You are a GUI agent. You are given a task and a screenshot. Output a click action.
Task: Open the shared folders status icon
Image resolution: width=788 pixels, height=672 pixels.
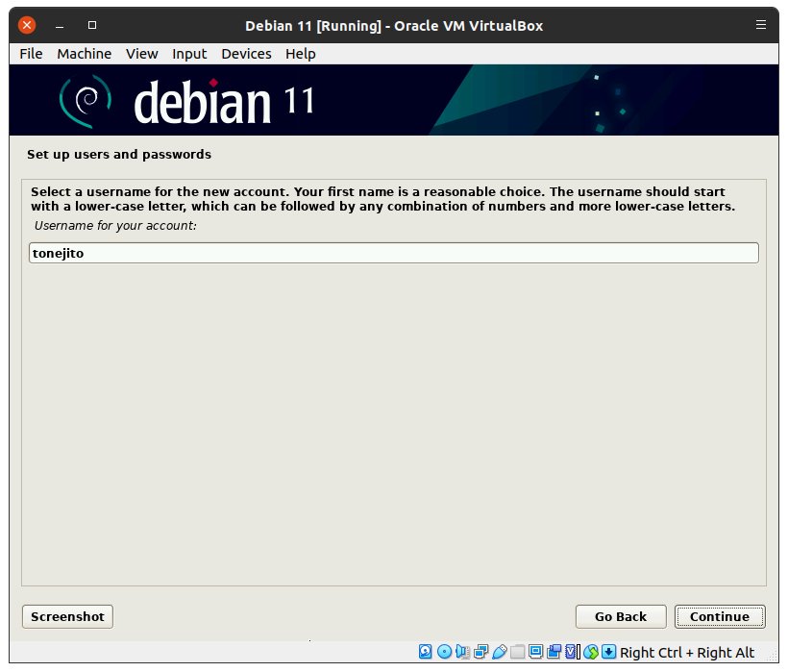tap(517, 652)
